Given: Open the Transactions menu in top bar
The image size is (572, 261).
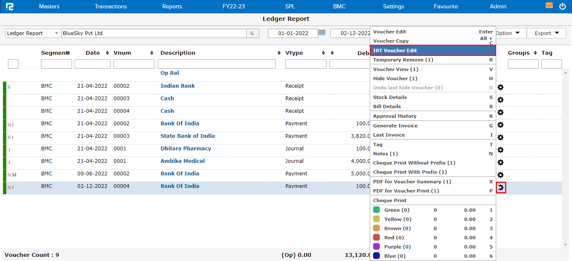Looking at the screenshot, I should point(111,6).
